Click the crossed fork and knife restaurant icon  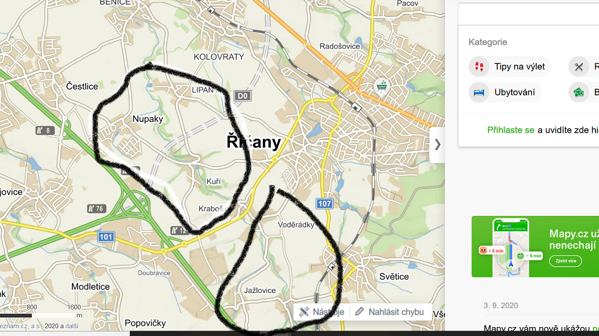point(579,67)
